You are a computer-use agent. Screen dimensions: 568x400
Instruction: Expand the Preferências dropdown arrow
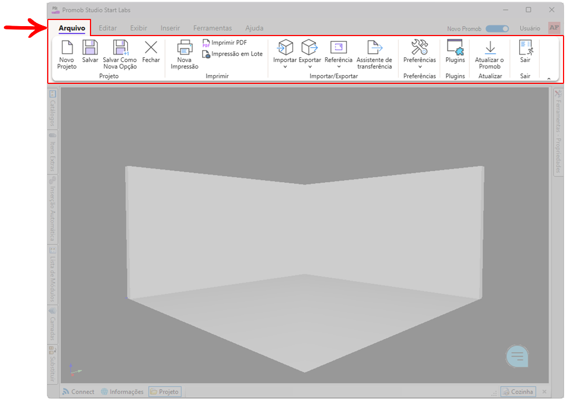(x=420, y=67)
